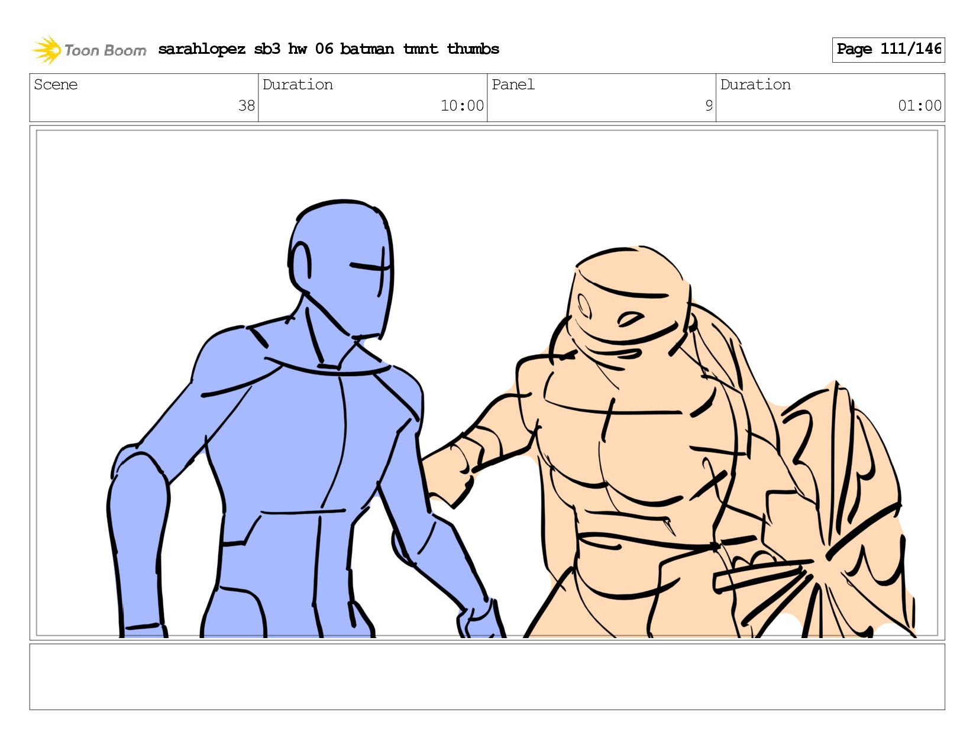Click the 'Scene' label

click(56, 85)
